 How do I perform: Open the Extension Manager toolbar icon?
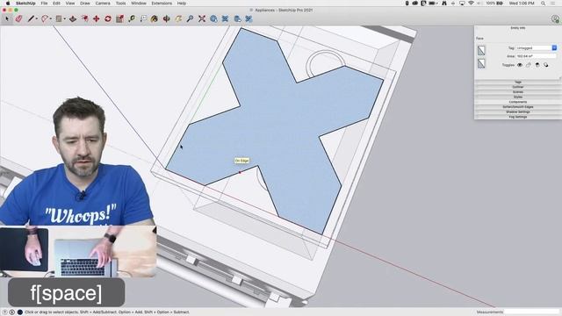[x=249, y=18]
